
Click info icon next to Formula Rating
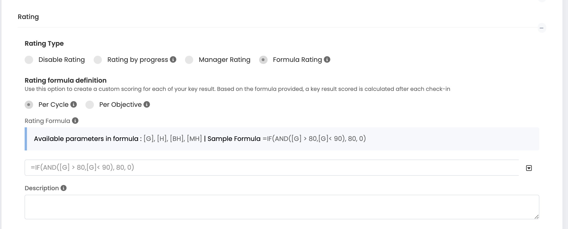click(327, 60)
